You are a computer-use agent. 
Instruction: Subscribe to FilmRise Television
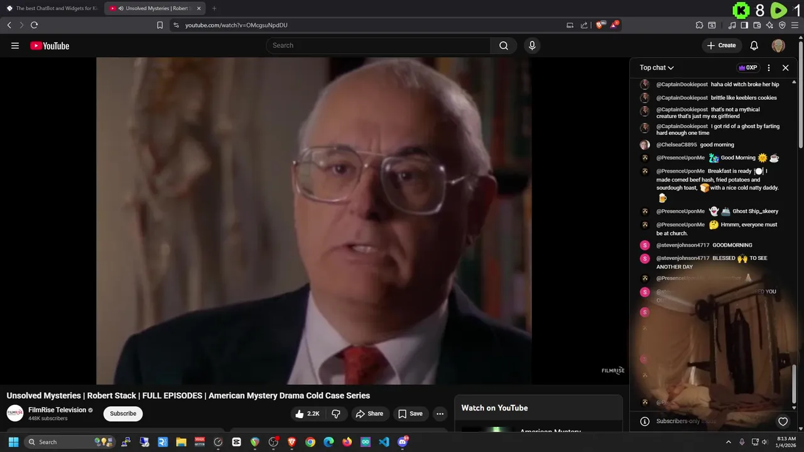click(x=123, y=414)
